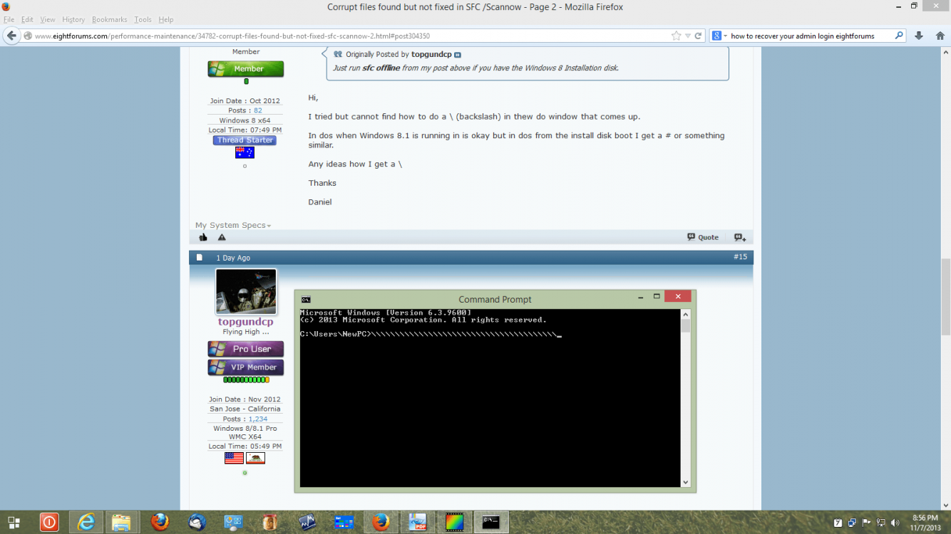Click the thumbs-up like icon
Viewport: 951px width, 534px height.
(x=203, y=237)
